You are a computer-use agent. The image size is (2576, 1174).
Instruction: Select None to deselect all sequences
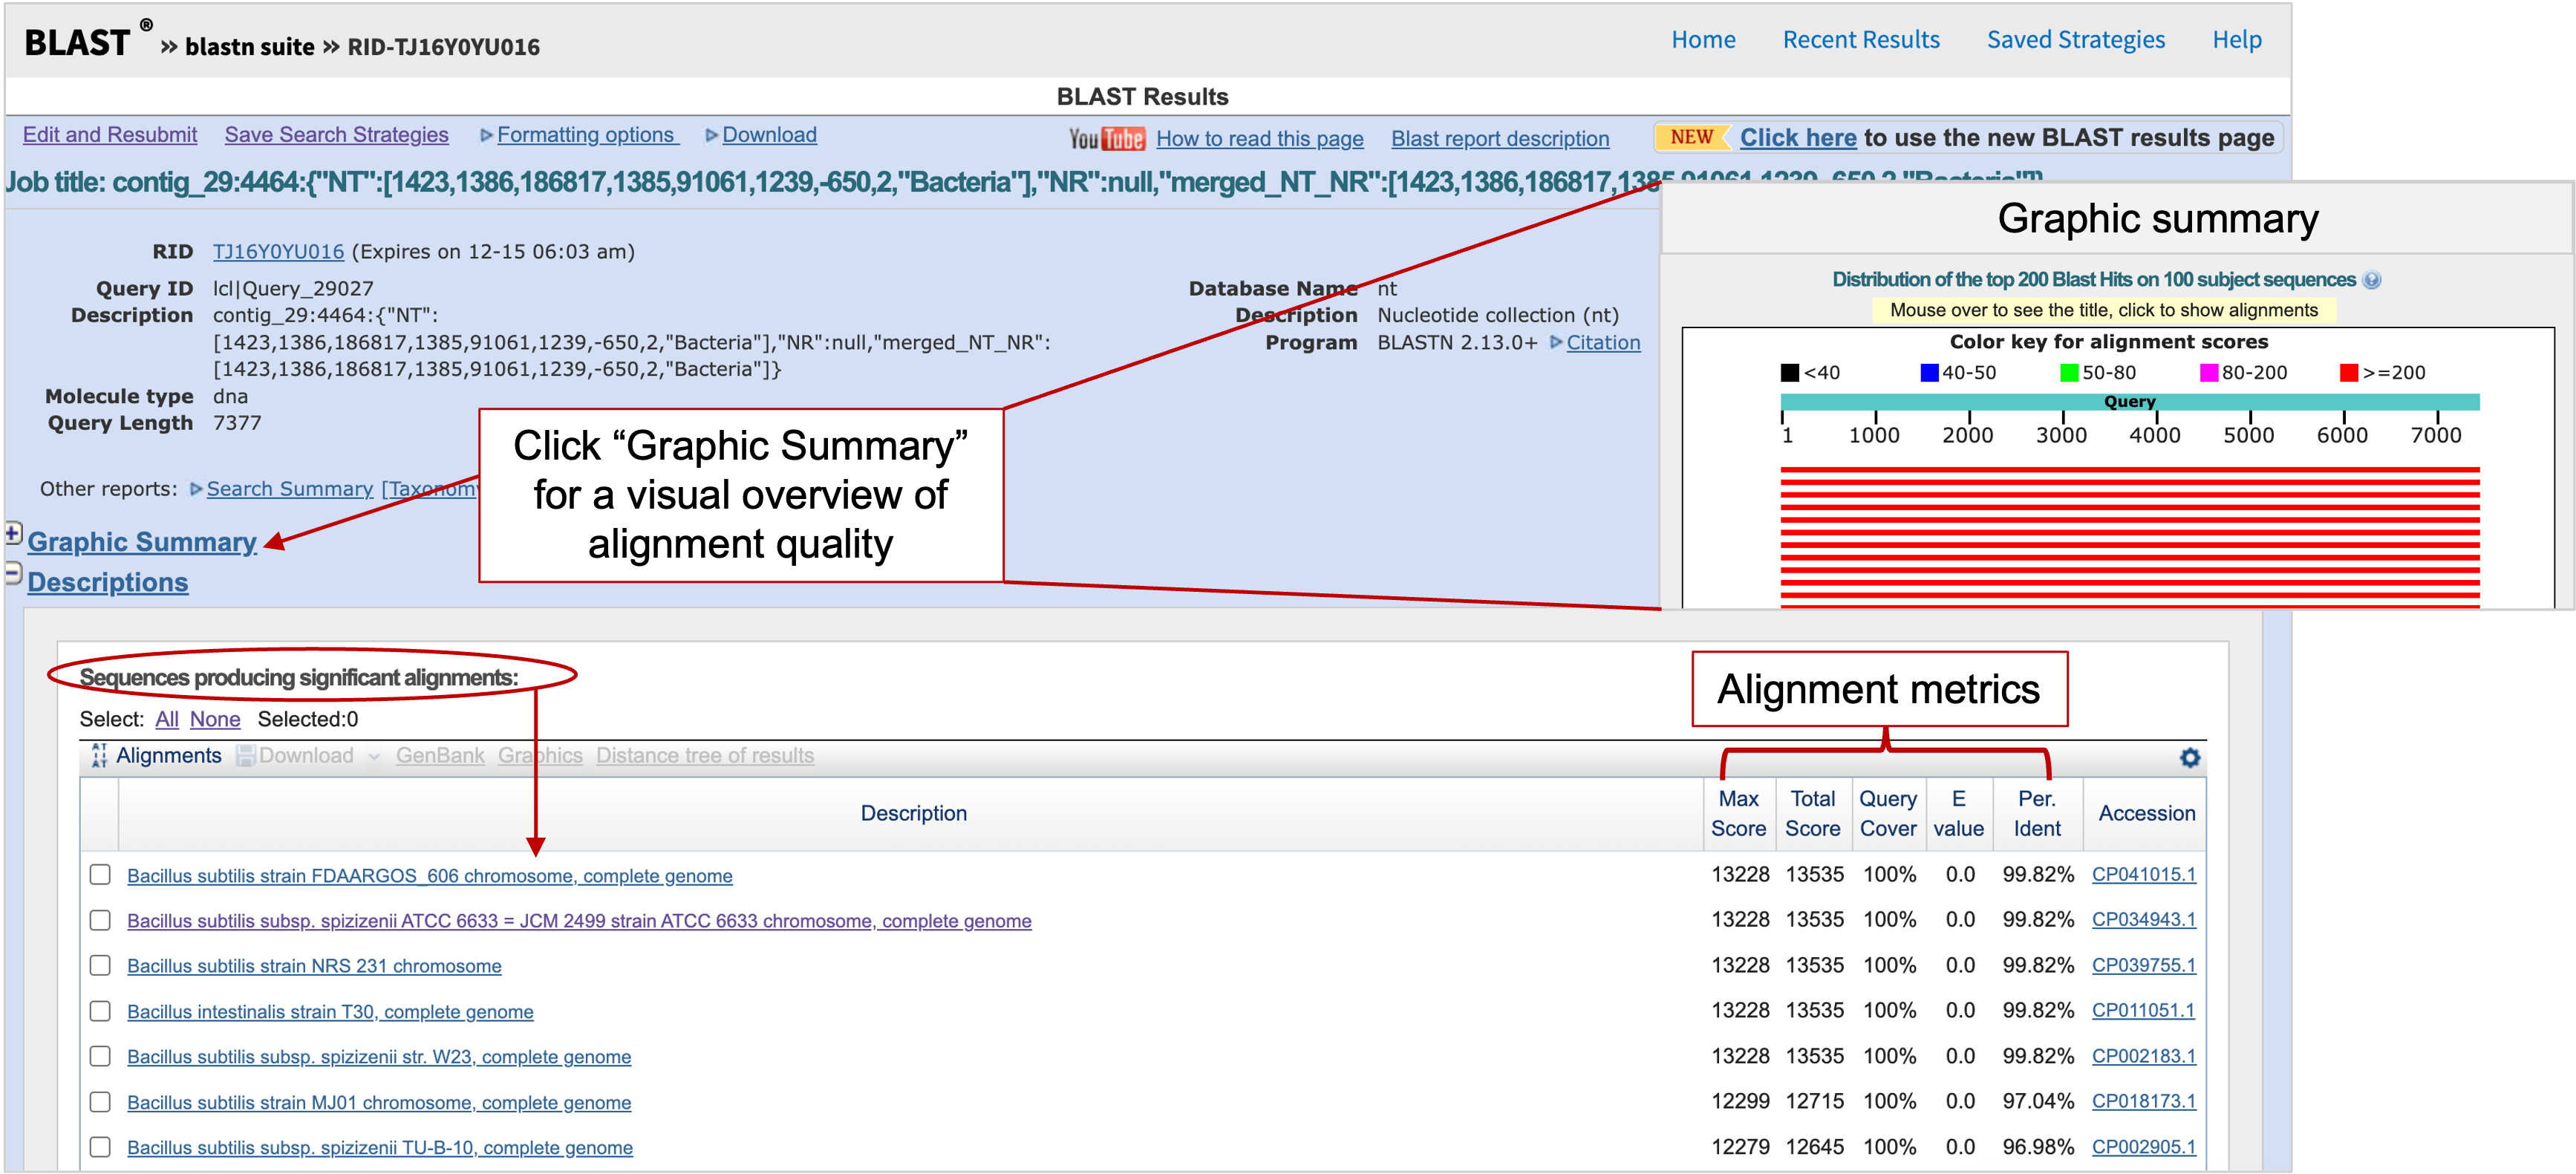point(215,719)
